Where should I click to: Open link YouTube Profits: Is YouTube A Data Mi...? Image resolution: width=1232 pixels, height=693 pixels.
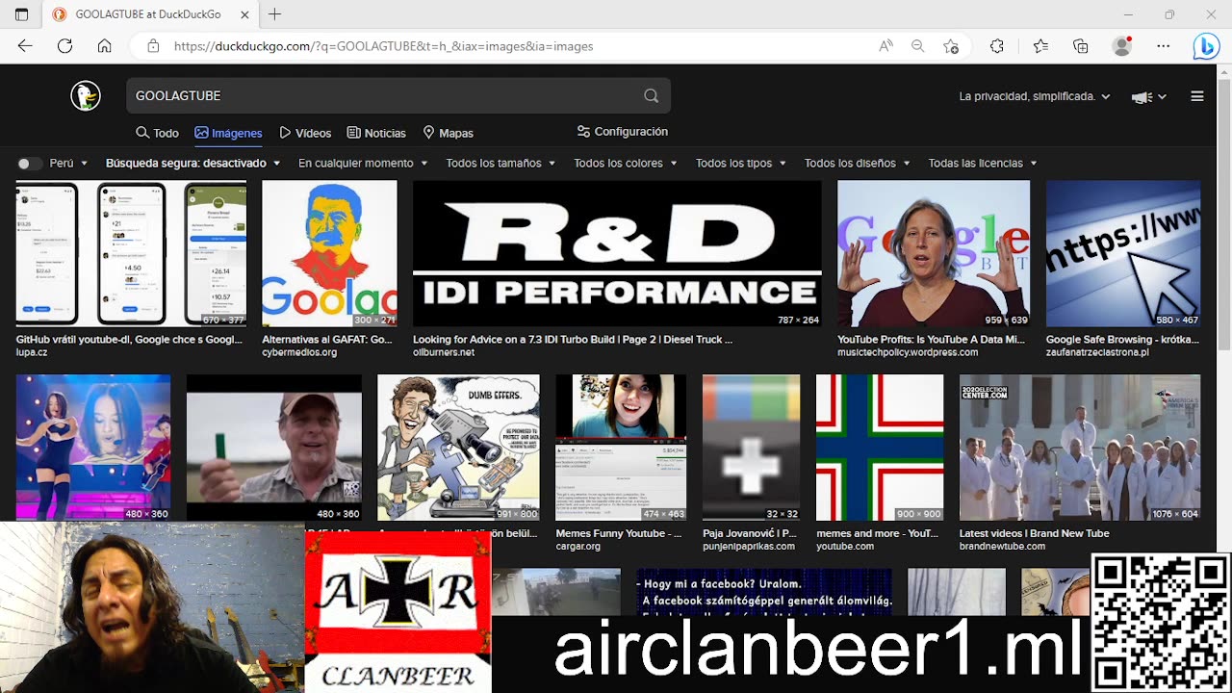[931, 340]
